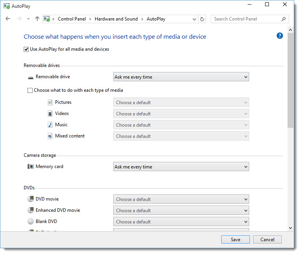Open help with the question mark icon
Viewport: 300px width, 254px height.
(280, 36)
